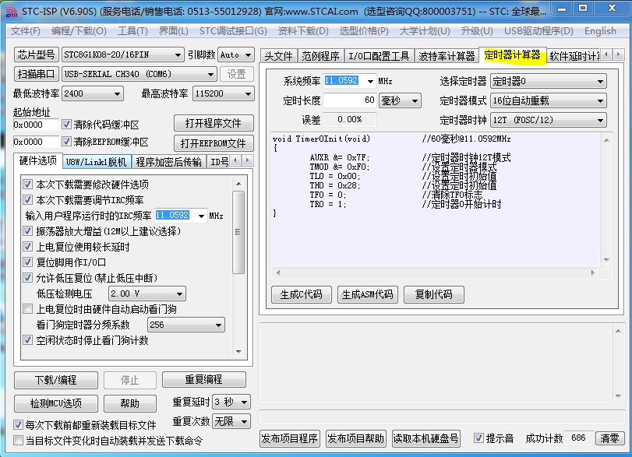Toggle 清除EEPROM缓冲区 checkbox

coord(66,142)
